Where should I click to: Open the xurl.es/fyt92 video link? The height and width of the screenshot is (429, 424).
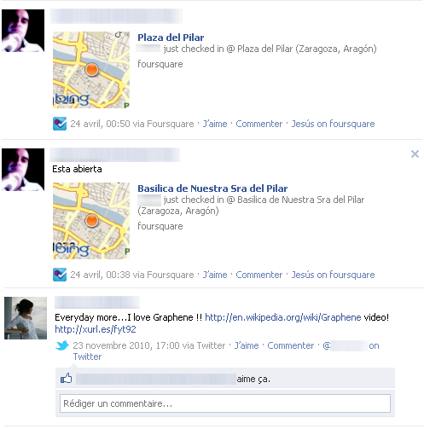pos(96,329)
